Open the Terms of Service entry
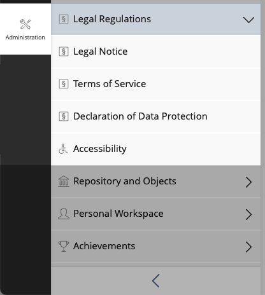The width and height of the screenshot is (265, 295). pos(155,84)
